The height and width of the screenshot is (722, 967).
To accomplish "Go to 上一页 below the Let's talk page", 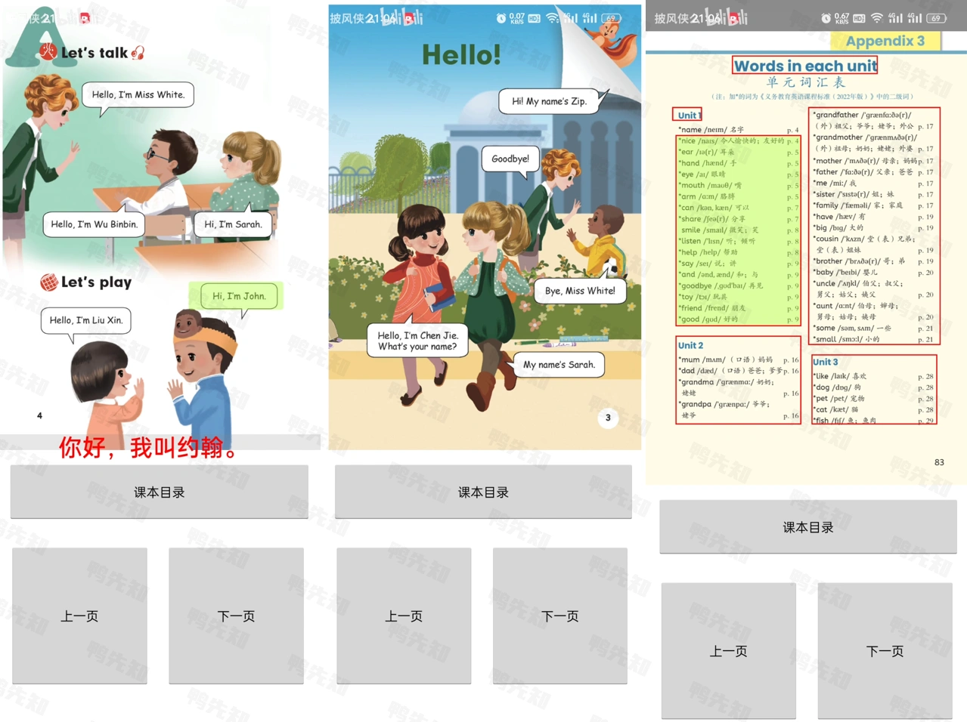I will pyautogui.click(x=79, y=616).
